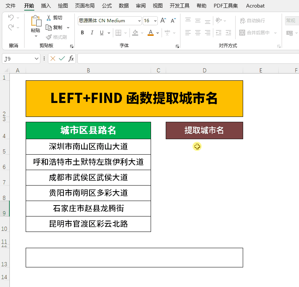
Task: Select header cell 城市区县路名
Action: tap(88, 130)
